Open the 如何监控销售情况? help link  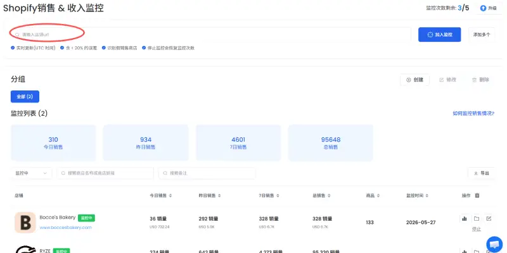[473, 113]
